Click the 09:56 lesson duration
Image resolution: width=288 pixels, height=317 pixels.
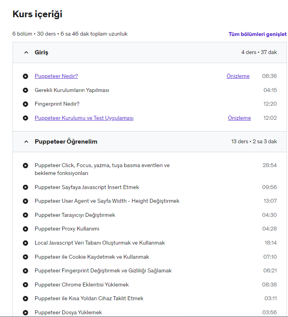click(x=269, y=187)
